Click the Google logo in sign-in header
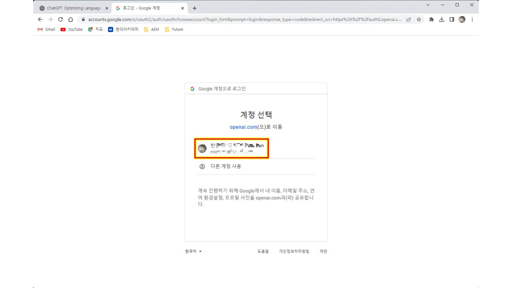512x288 pixels. click(x=192, y=89)
